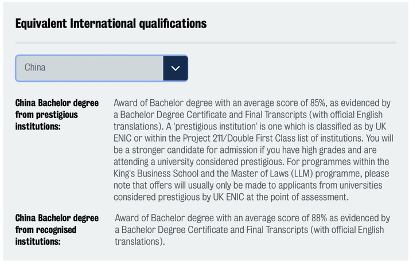Click the 'Master of Laws (LLM)' text
The width and height of the screenshot is (413, 266).
272,173
